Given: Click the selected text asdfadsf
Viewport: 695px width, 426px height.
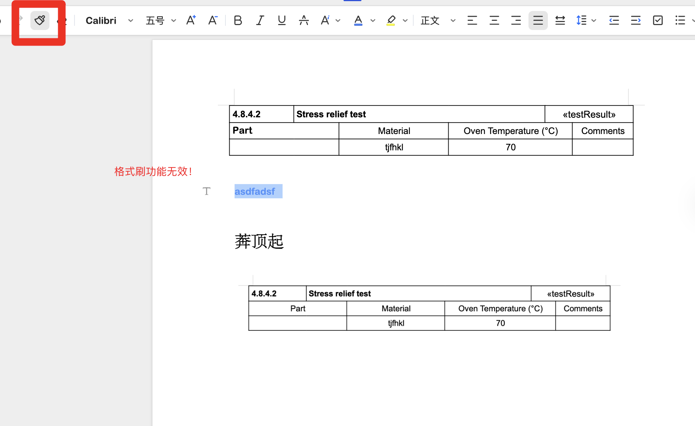Looking at the screenshot, I should 255,191.
